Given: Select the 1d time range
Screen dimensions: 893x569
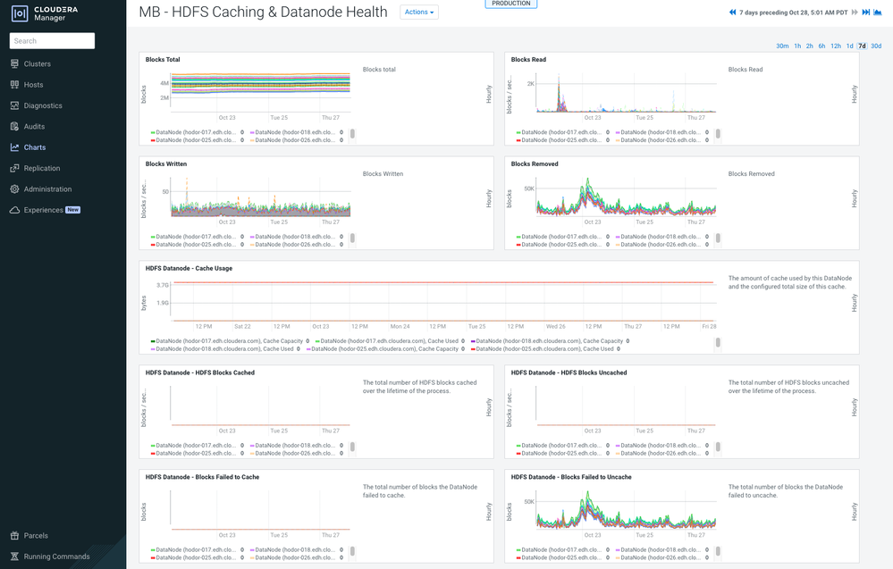Looking at the screenshot, I should (850, 46).
